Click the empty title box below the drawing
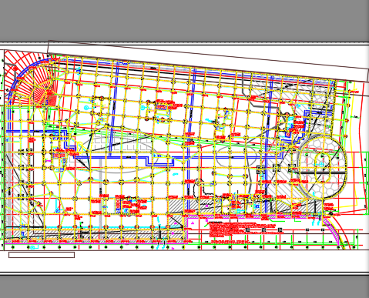The height and width of the screenshot is (298, 369). (42, 255)
